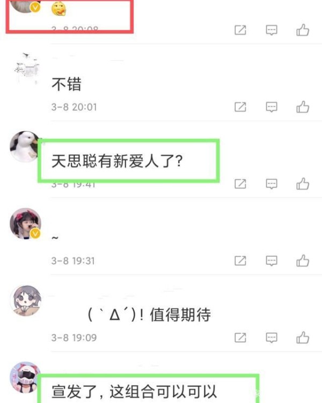This screenshot has width=322, height=403.
Task: Repost the 天思聪有新爱人了 comment
Action: [x=240, y=184]
